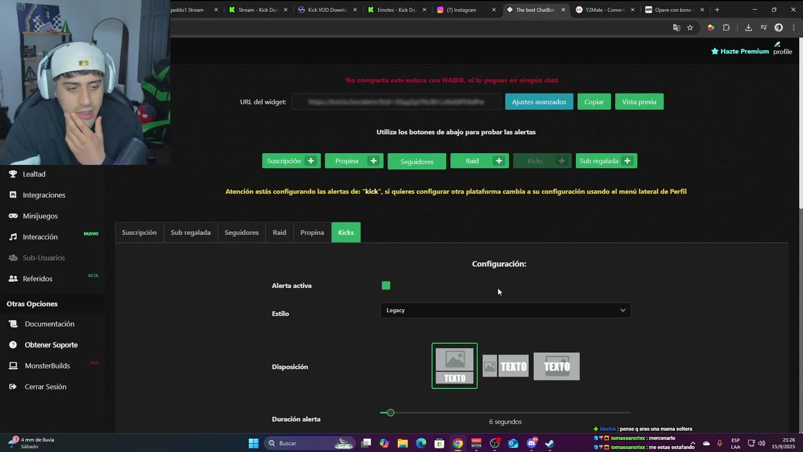
Task: Switch to the Emotes - Kick browser tab
Action: point(395,9)
